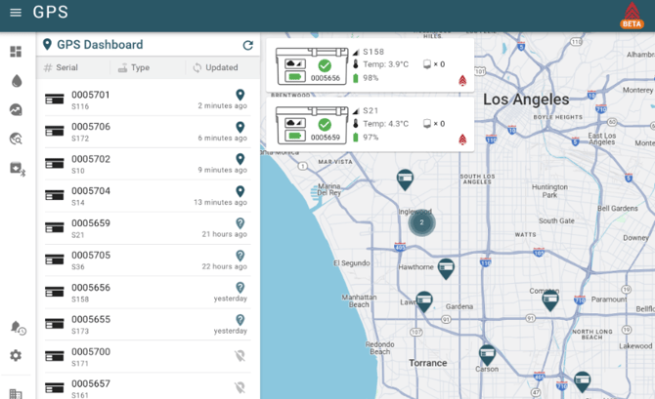Open the water drop sidebar icon
Image resolution: width=655 pixels, height=399 pixels.
(17, 81)
